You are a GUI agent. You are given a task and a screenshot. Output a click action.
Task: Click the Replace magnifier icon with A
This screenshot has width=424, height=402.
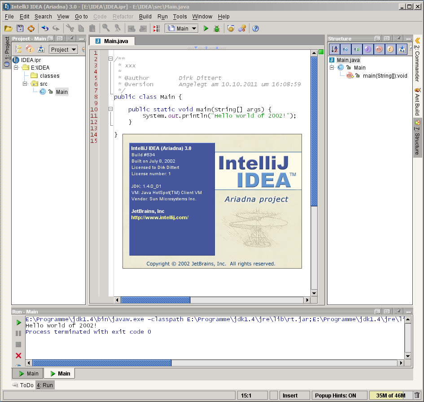118,28
